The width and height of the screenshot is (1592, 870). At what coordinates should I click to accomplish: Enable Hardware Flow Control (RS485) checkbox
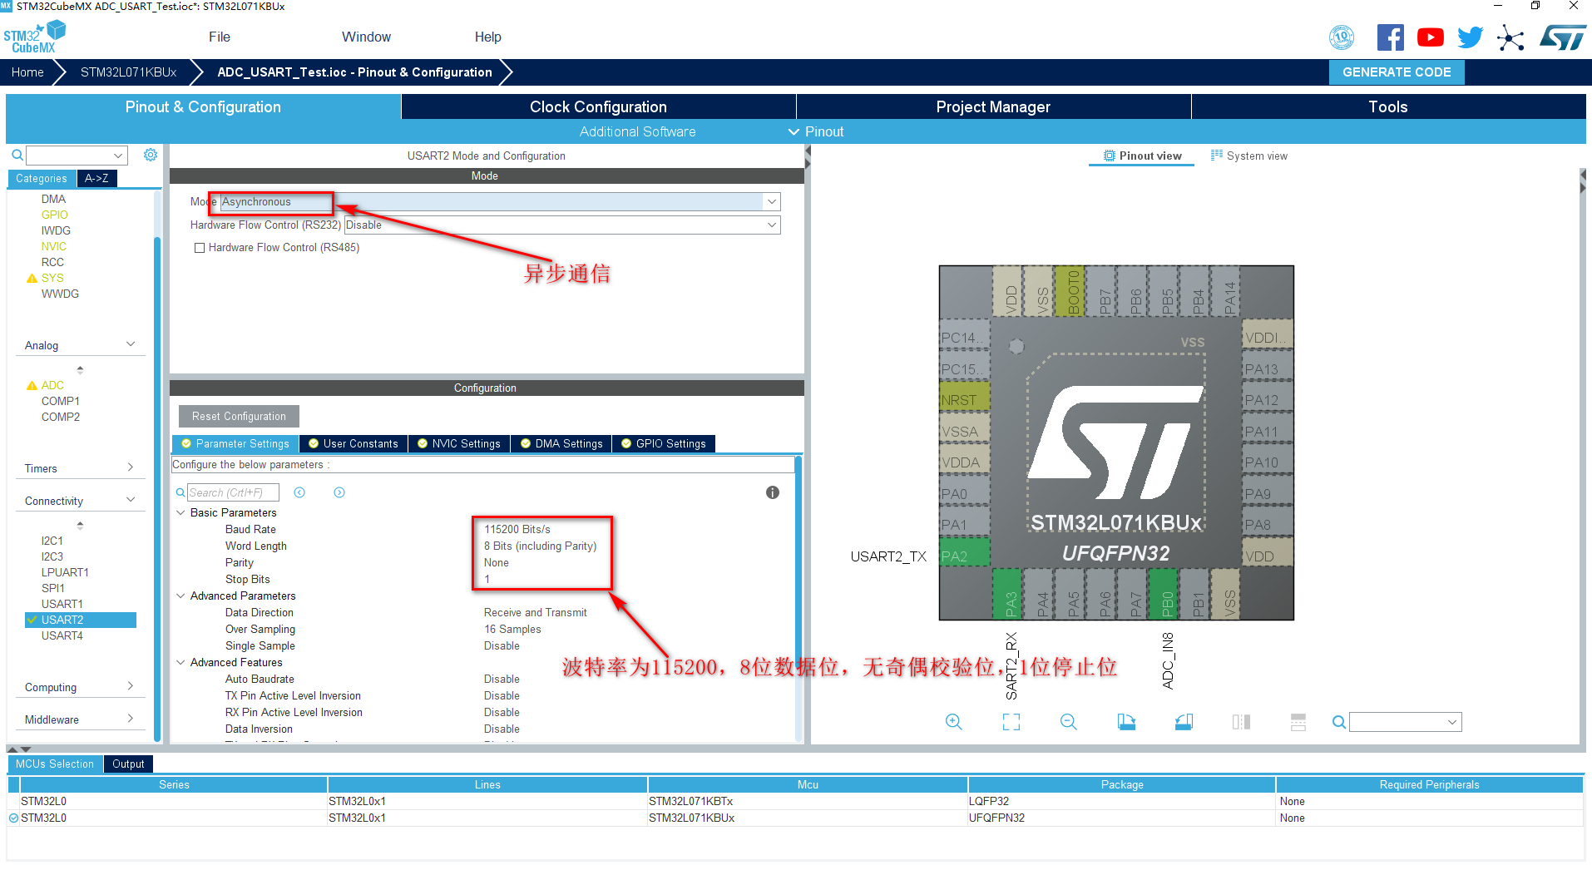click(200, 248)
